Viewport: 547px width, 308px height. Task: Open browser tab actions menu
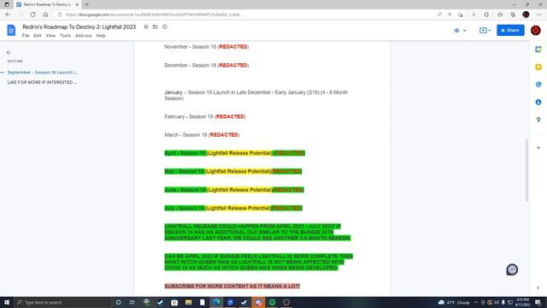(x=7, y=4)
